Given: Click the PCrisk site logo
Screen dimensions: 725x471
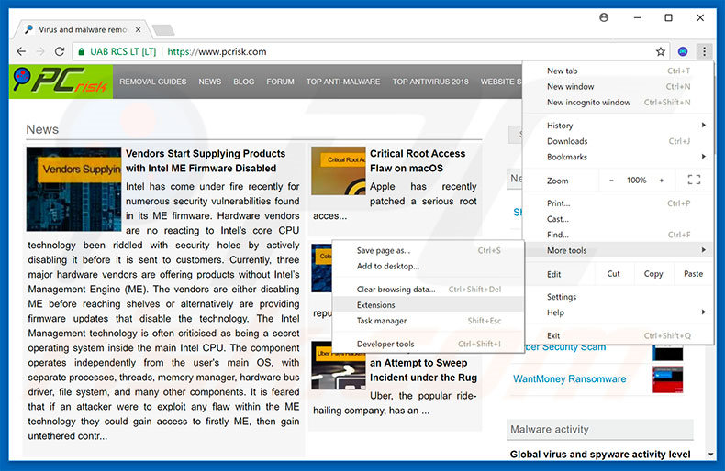Looking at the screenshot, I should 61,82.
